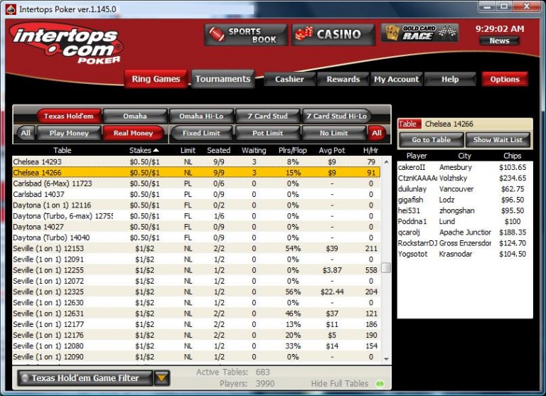Select the 7 Card Stud Hi-Lo game type
The image size is (546, 396).
point(336,116)
